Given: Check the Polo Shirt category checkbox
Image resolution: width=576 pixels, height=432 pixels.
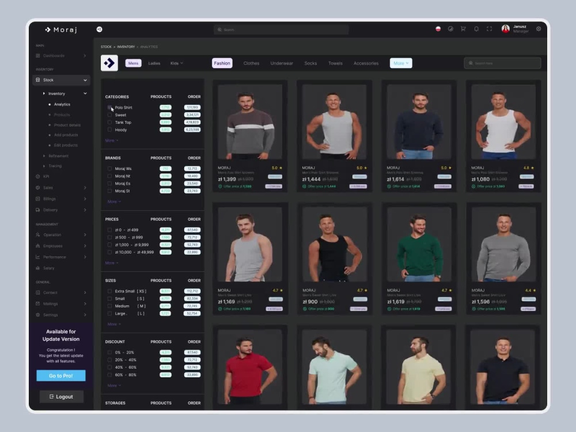Looking at the screenshot, I should tap(109, 107).
